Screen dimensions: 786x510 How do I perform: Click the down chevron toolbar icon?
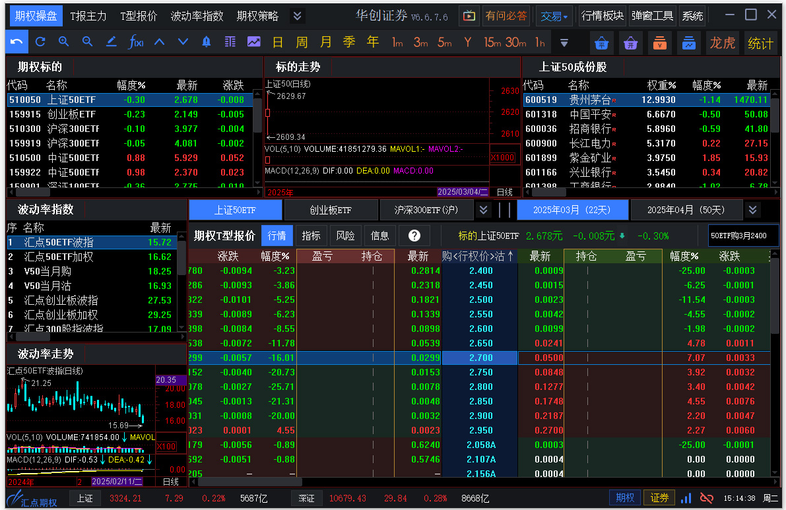183,42
